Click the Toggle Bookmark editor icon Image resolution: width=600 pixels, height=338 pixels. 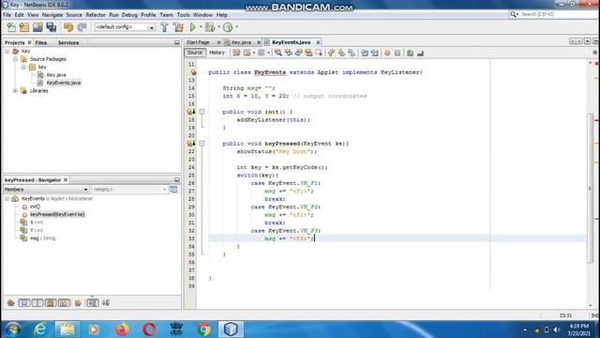click(352, 53)
